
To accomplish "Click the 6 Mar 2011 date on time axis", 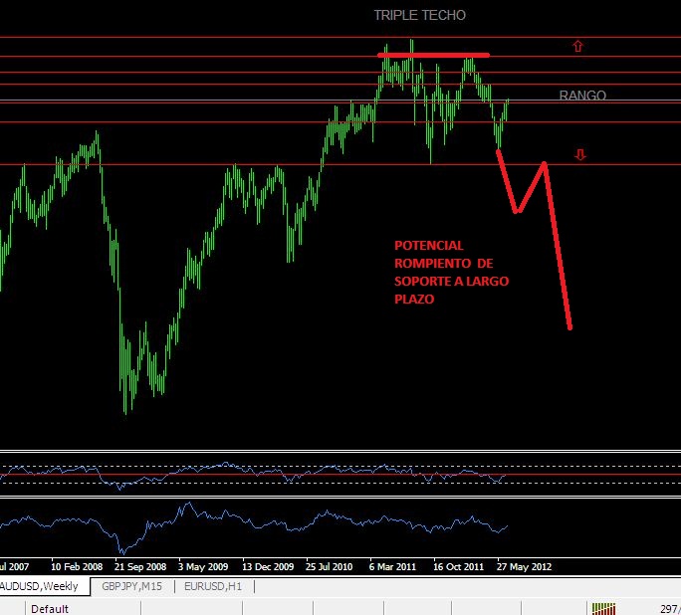I will point(392,565).
